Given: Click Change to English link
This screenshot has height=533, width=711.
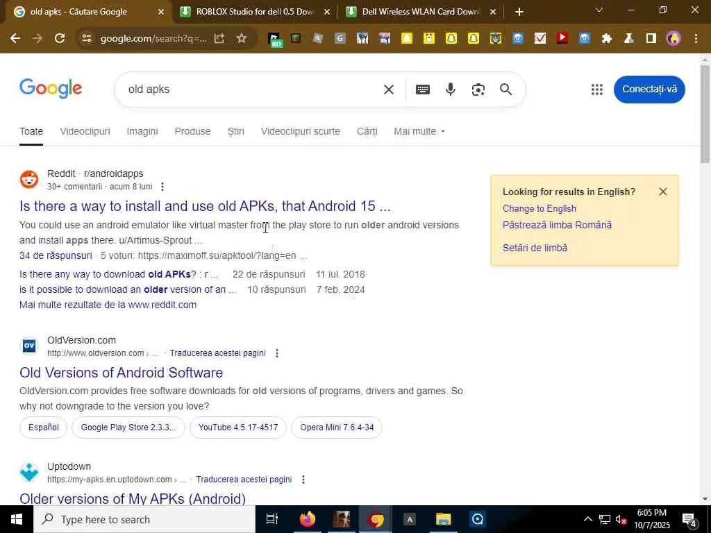Looking at the screenshot, I should coord(539,208).
